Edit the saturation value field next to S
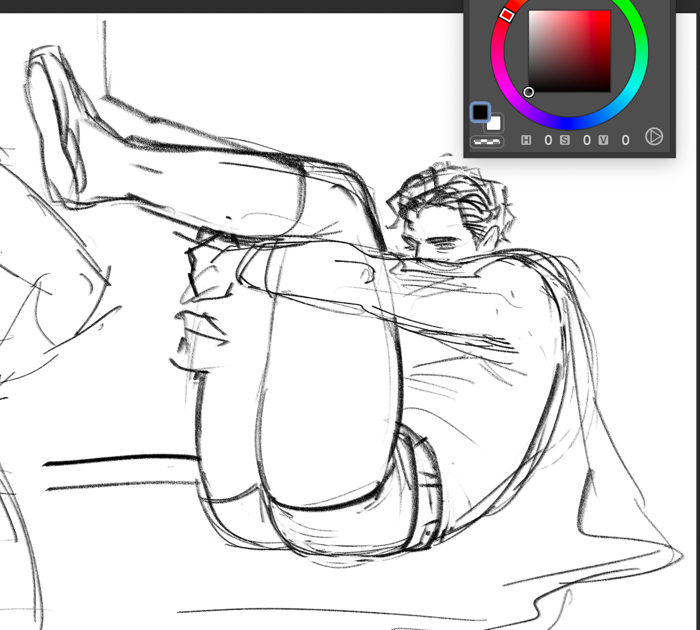Viewport: 700px width, 630px height. pos(587,141)
